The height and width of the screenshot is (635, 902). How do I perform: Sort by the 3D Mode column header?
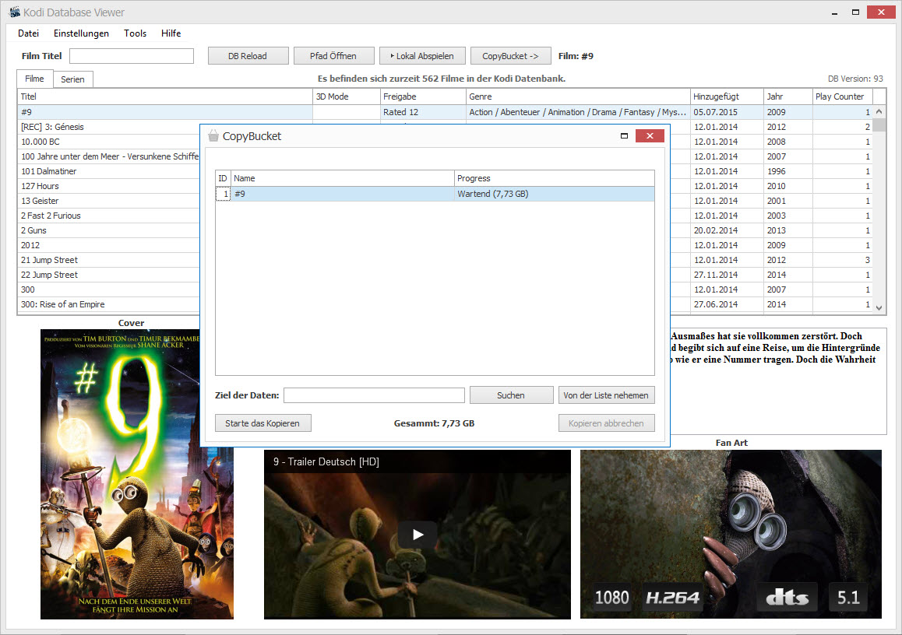click(x=347, y=96)
